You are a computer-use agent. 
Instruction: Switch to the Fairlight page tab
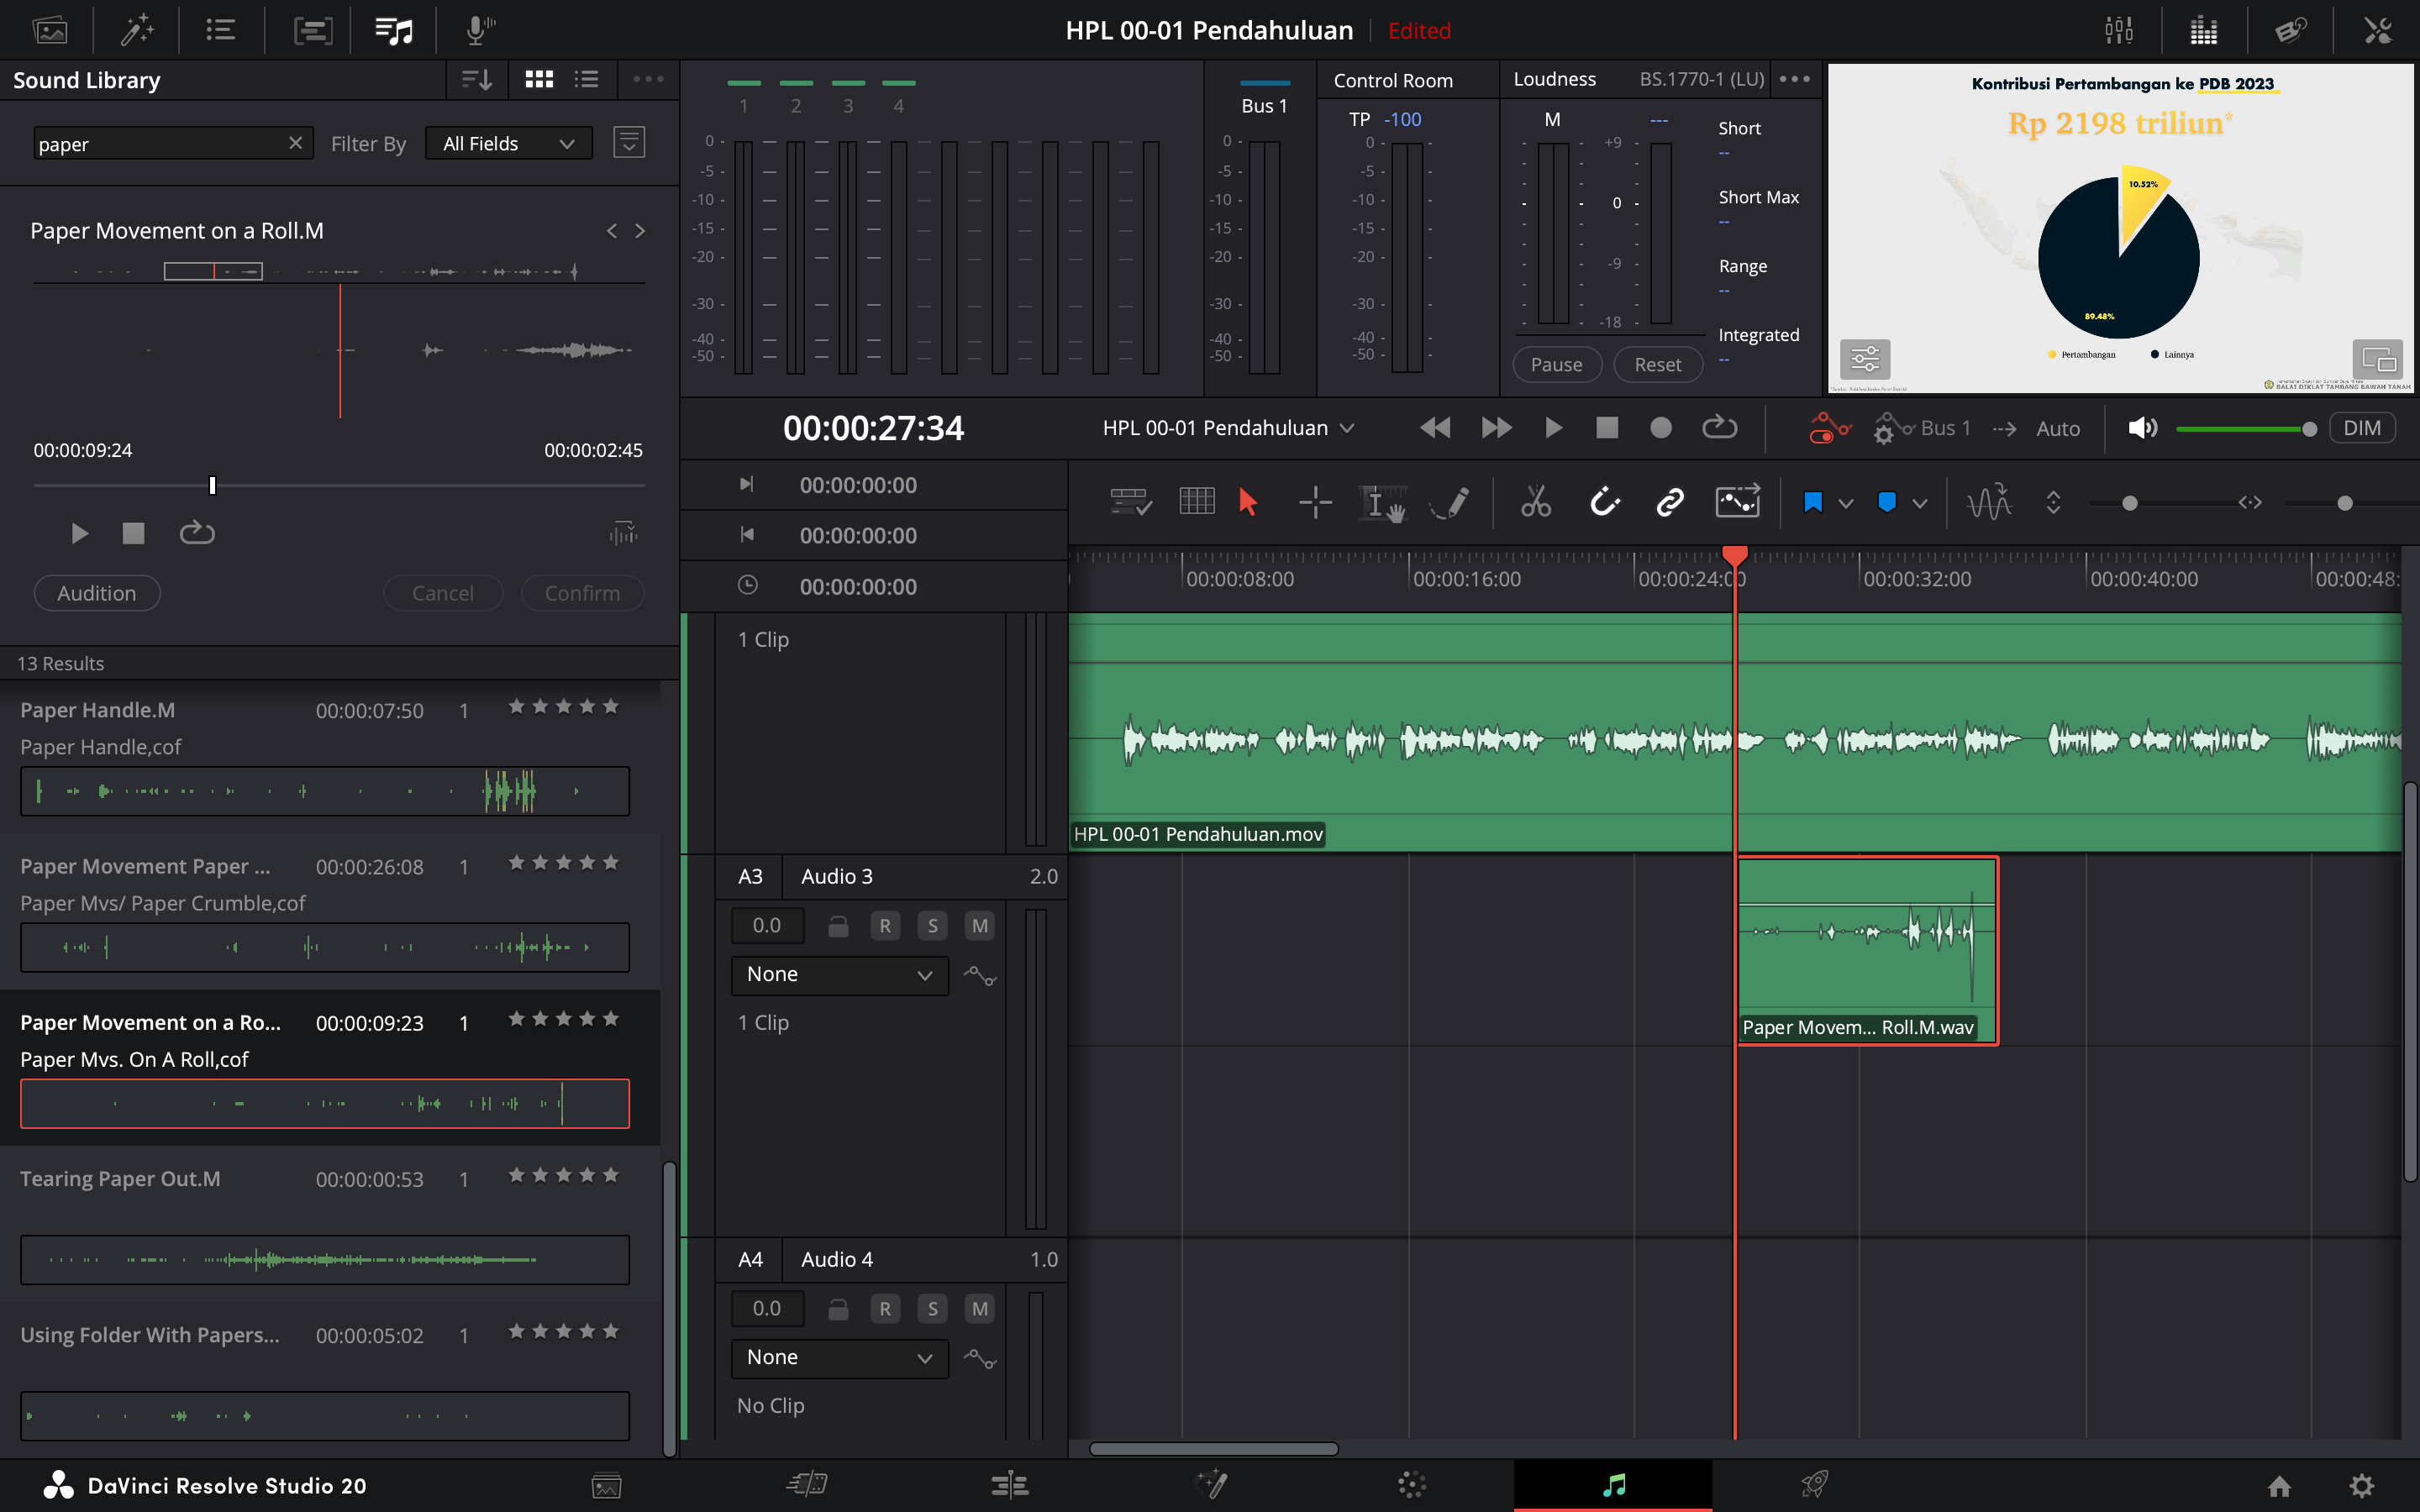[1613, 1485]
